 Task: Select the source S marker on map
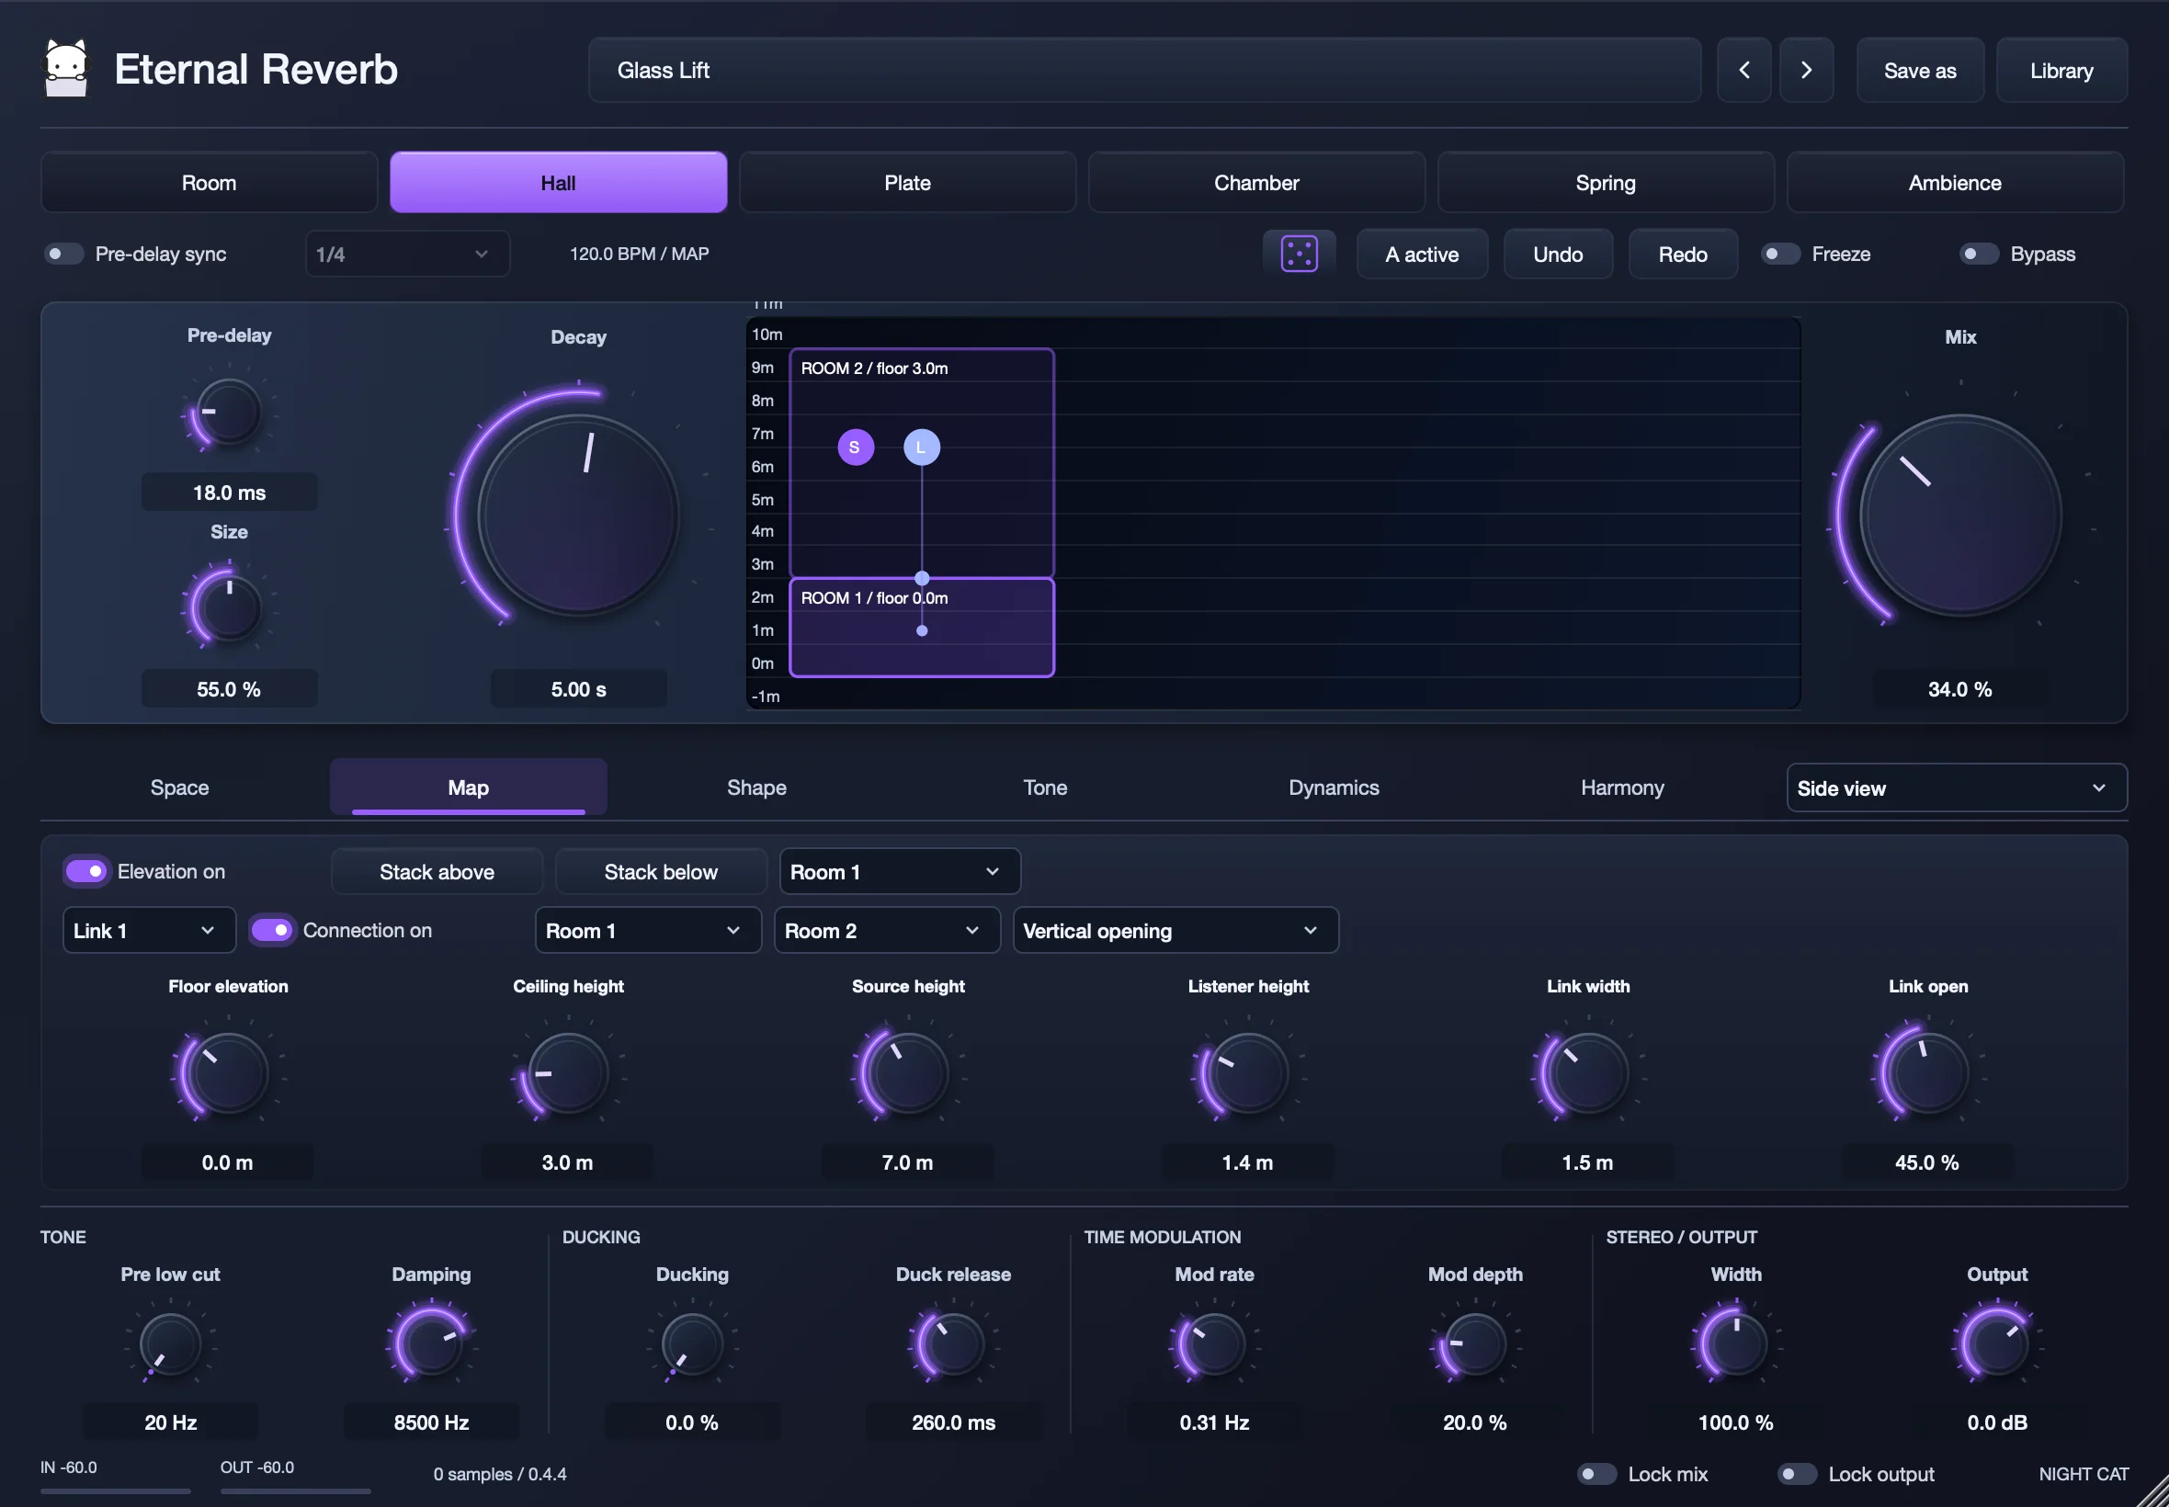click(x=855, y=447)
